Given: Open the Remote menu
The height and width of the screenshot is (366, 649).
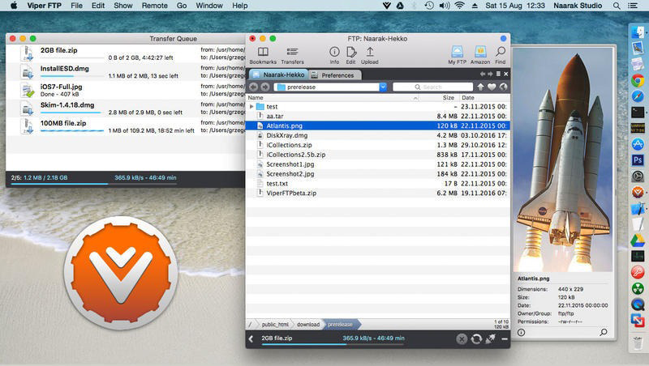Looking at the screenshot, I should coord(154,6).
